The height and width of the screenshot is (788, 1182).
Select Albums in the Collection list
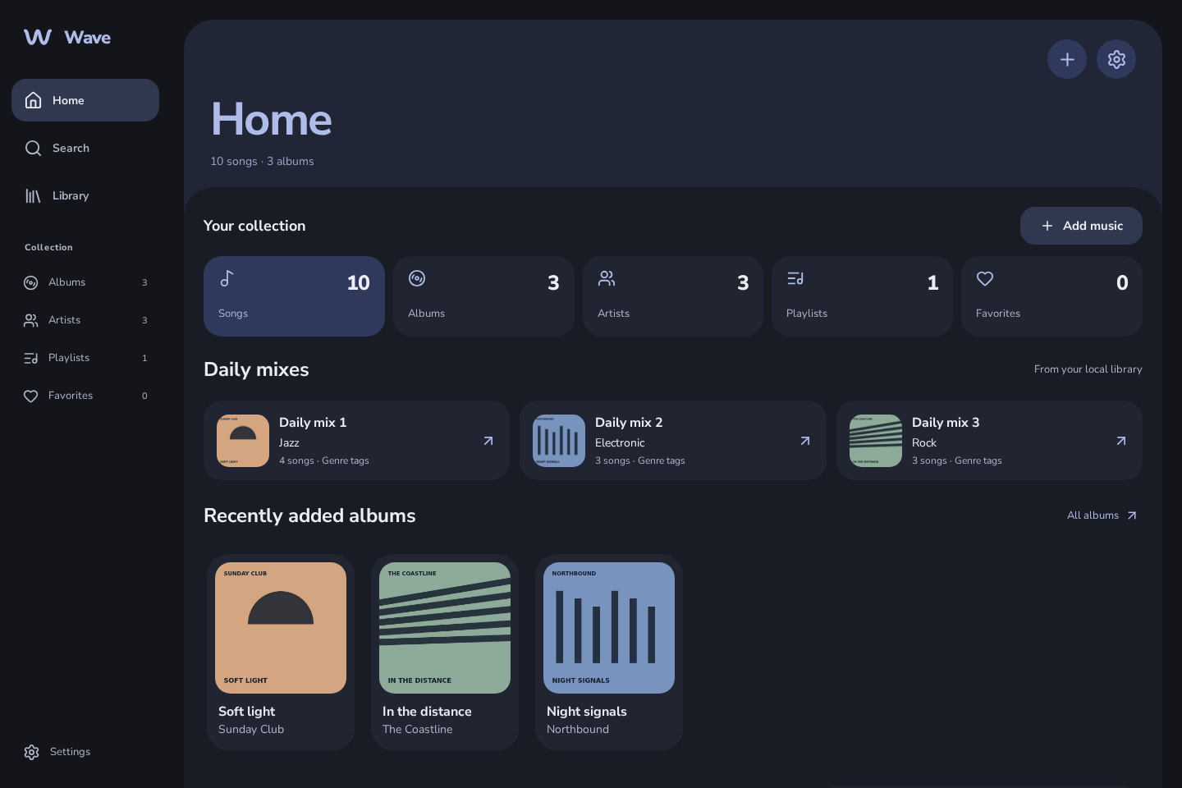pos(85,282)
